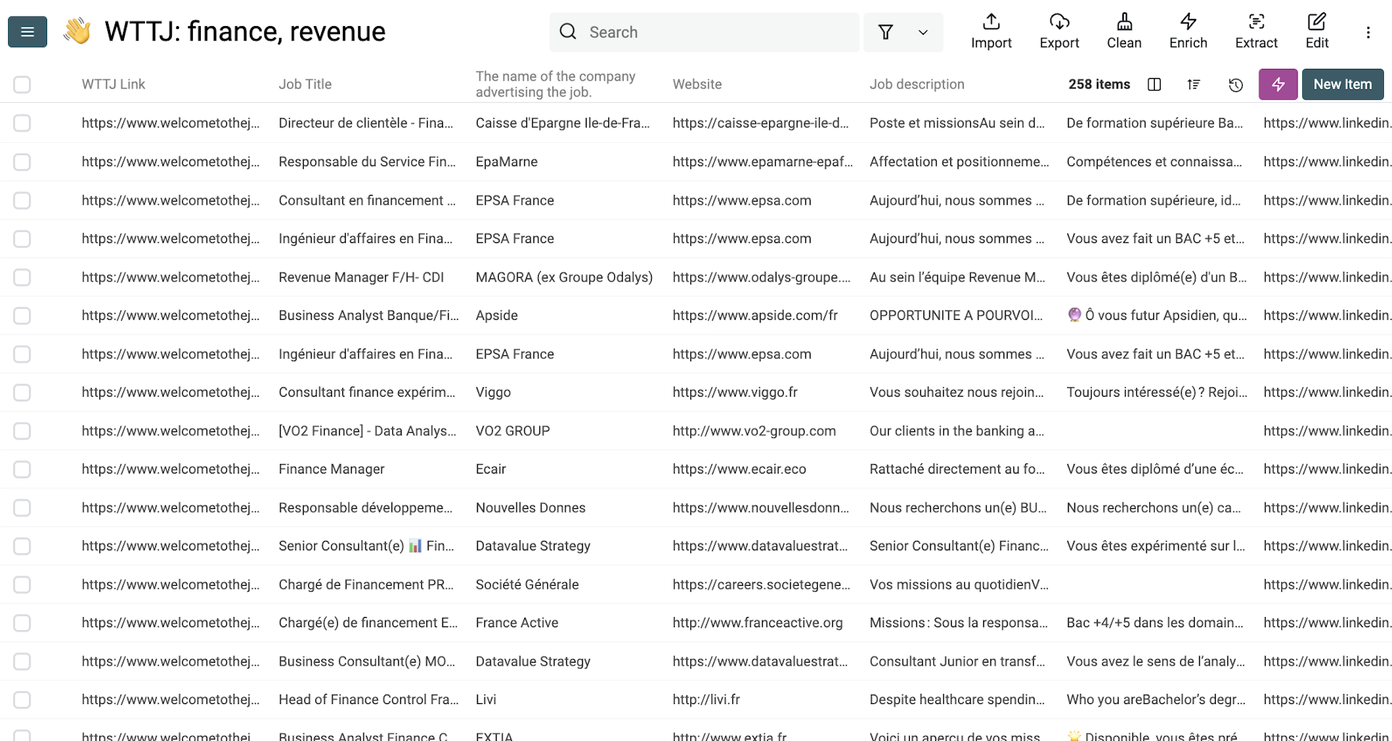
Task: Open the hamburger sidebar menu
Action: point(28,32)
